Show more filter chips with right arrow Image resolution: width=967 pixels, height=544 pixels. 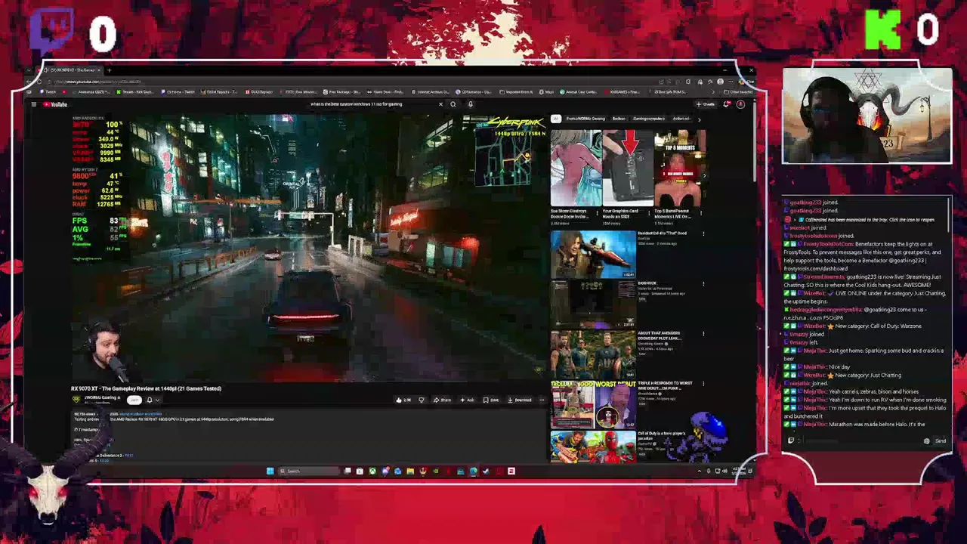[699, 119]
